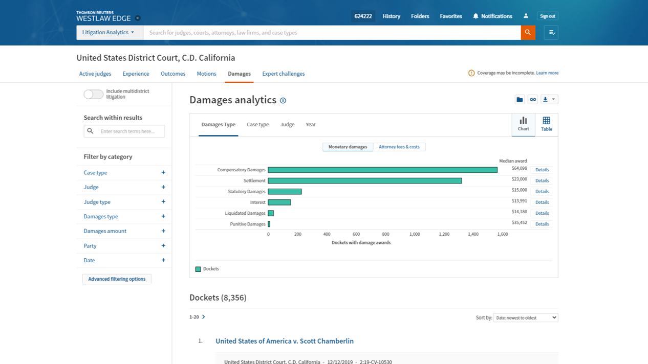The width and height of the screenshot is (648, 364).
Task: Click the search within results field
Action: [x=131, y=131]
